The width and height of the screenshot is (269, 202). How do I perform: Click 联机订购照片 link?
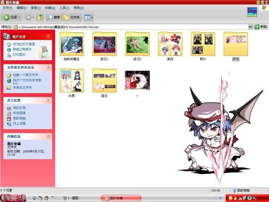point(22,50)
